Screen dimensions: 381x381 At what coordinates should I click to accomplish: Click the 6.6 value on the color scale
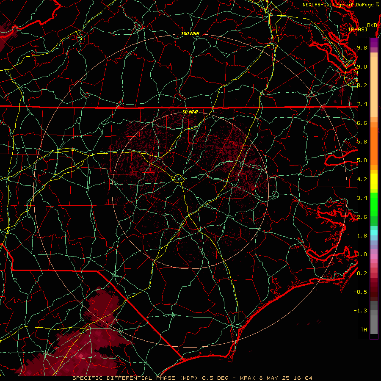[x=362, y=123]
